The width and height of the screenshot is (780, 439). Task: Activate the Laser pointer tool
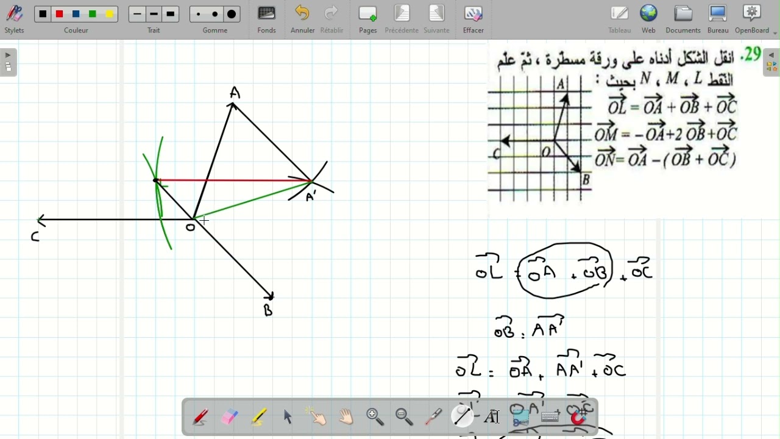(434, 417)
